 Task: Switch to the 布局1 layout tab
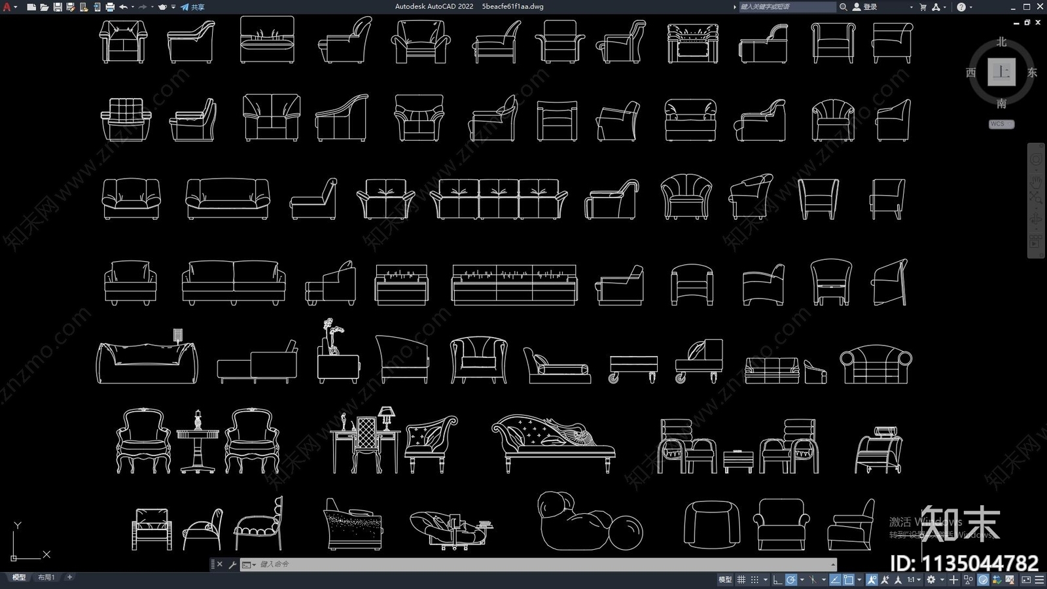pyautogui.click(x=46, y=577)
